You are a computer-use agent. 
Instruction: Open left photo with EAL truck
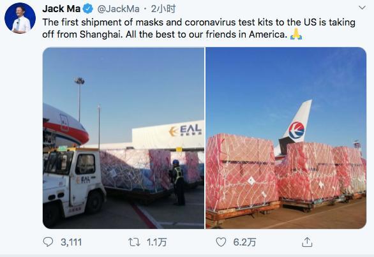(123, 138)
